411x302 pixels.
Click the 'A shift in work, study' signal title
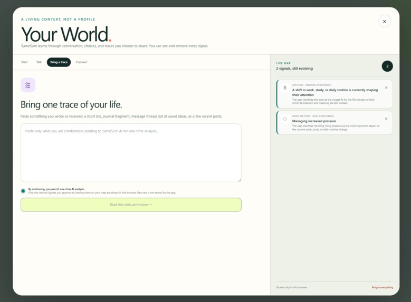coord(335,92)
